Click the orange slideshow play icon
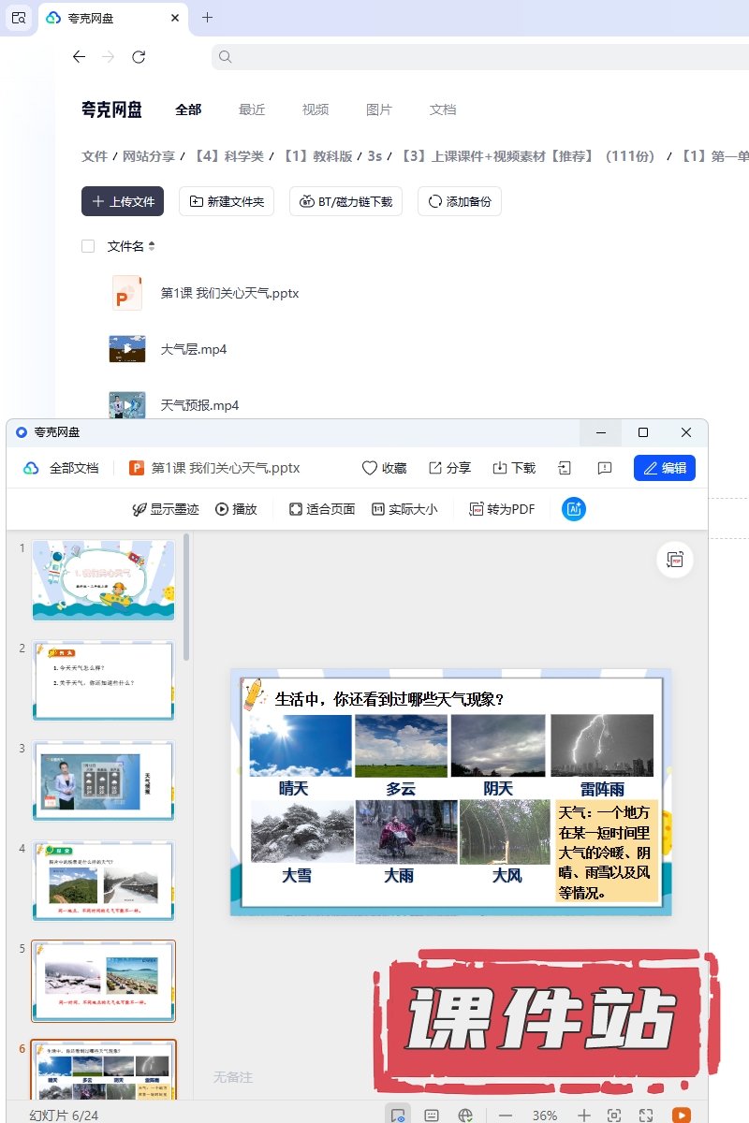 point(682,1115)
